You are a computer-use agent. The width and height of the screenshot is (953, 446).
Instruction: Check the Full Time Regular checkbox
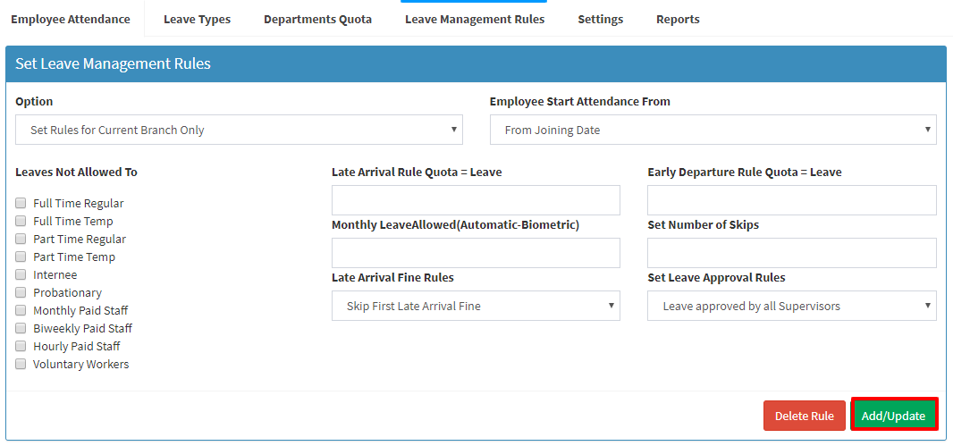[21, 203]
